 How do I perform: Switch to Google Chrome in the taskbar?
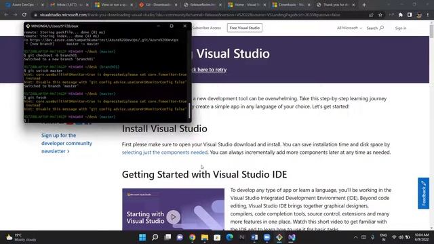[x=193, y=237]
